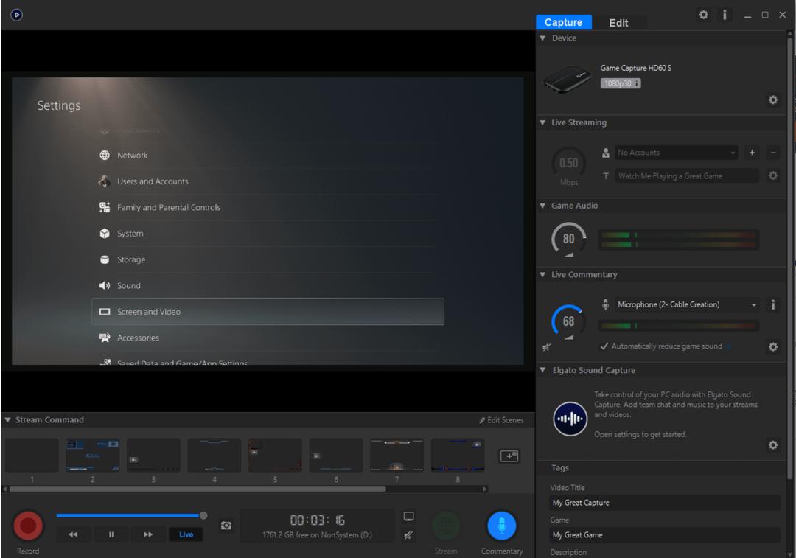Pause the playback preview

[x=111, y=534]
